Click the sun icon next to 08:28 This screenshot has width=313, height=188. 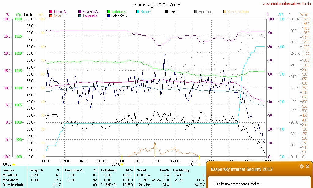pyautogui.click(x=13, y=164)
